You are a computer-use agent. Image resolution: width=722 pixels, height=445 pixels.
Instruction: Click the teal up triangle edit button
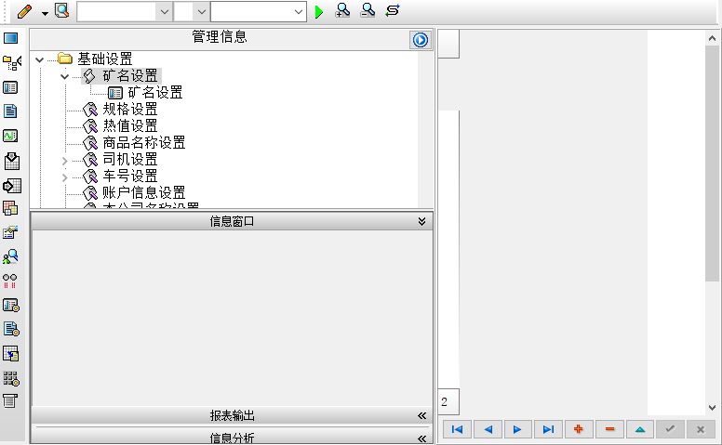pyautogui.click(x=639, y=429)
